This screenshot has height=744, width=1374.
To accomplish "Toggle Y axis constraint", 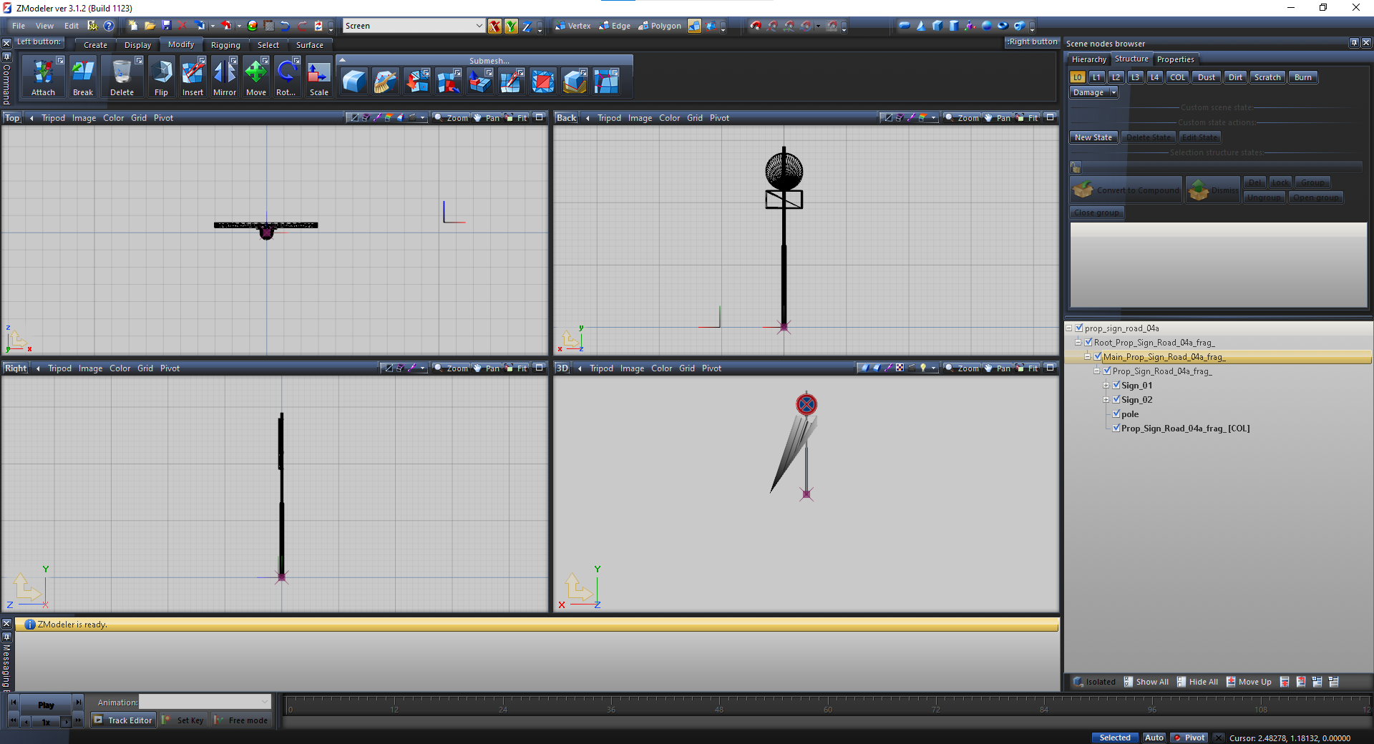I will 511,26.
